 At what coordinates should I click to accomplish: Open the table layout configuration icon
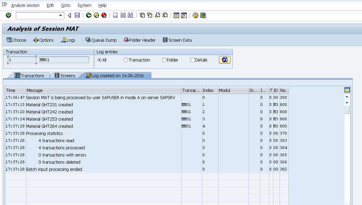347,90
